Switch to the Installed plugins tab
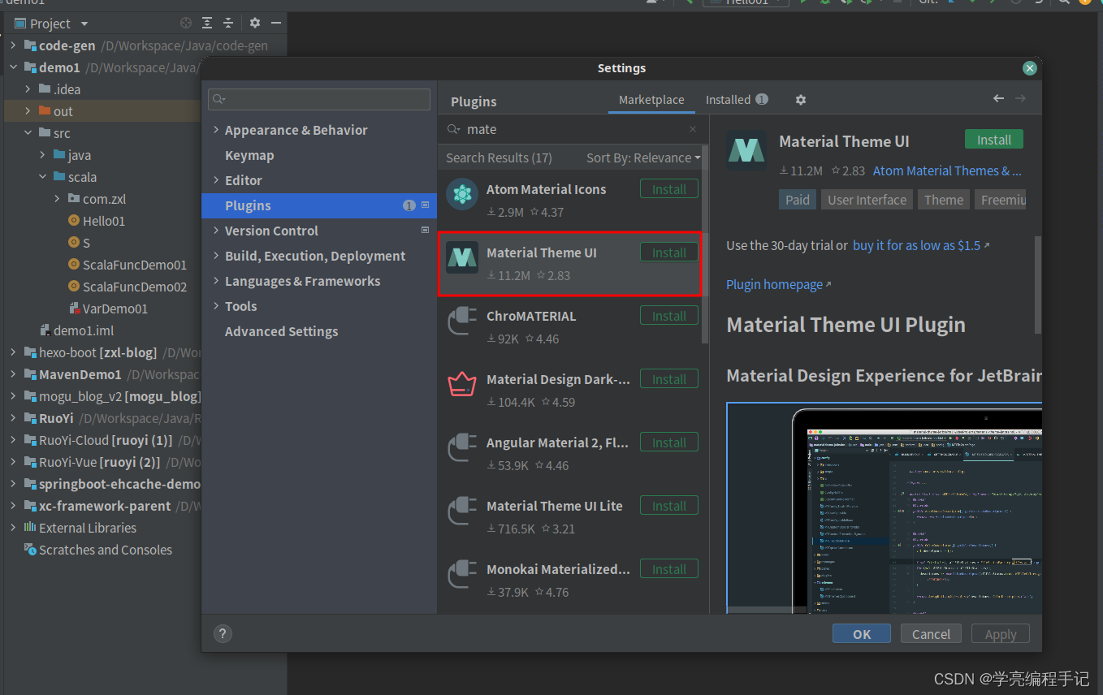This screenshot has height=695, width=1103. (x=729, y=99)
